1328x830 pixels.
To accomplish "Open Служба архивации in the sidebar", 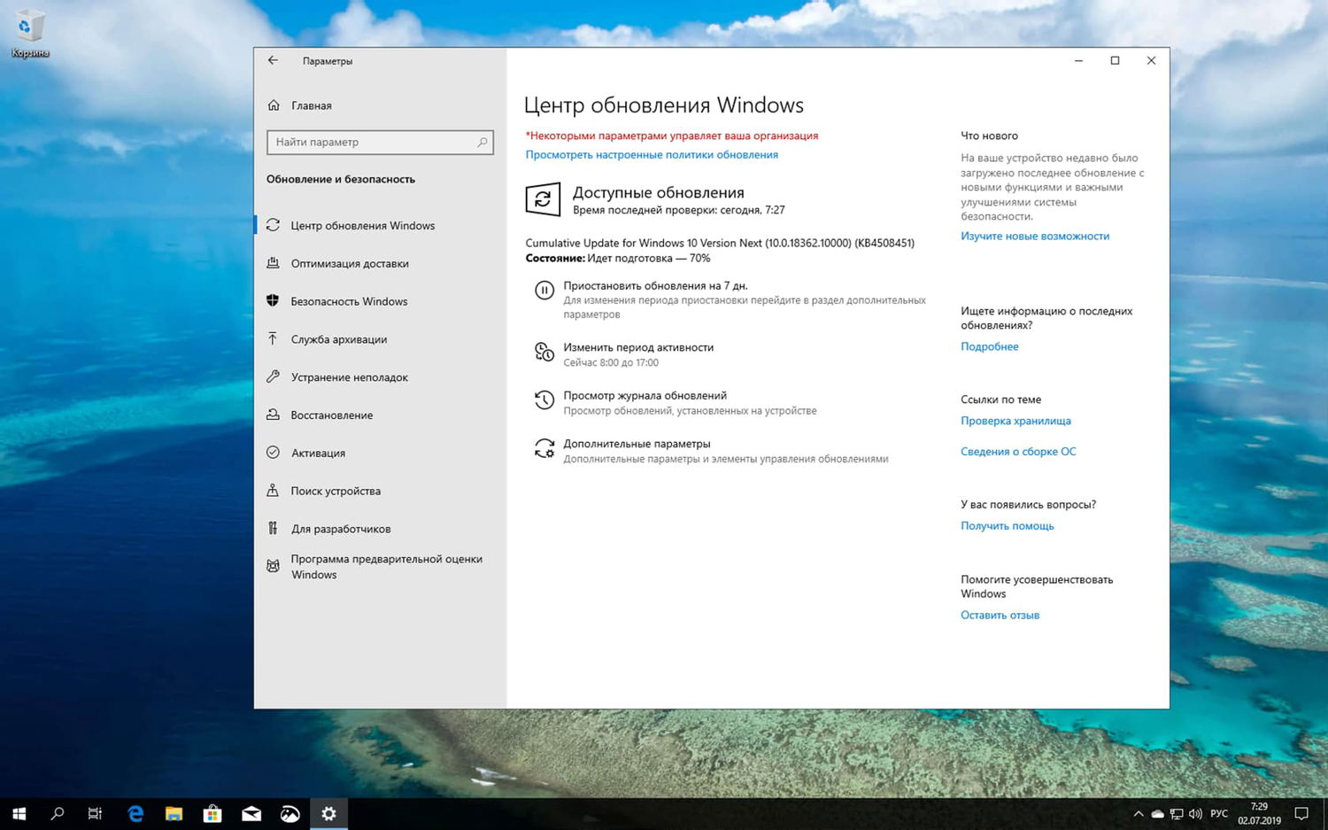I will coord(339,338).
